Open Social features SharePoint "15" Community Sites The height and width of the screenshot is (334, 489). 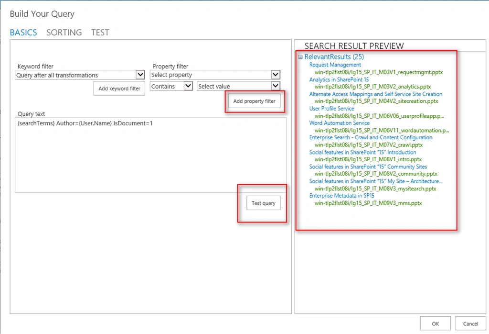click(368, 167)
